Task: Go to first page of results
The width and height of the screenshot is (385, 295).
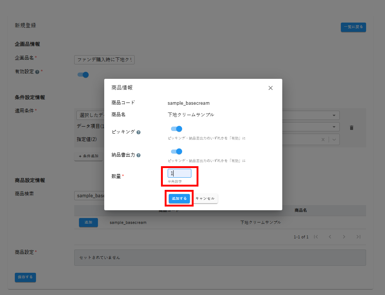Action: (x=316, y=237)
